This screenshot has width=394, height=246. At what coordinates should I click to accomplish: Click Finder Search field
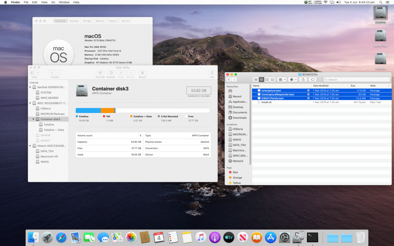coord(357,80)
